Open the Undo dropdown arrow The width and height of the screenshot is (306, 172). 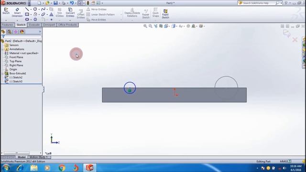[76, 3]
